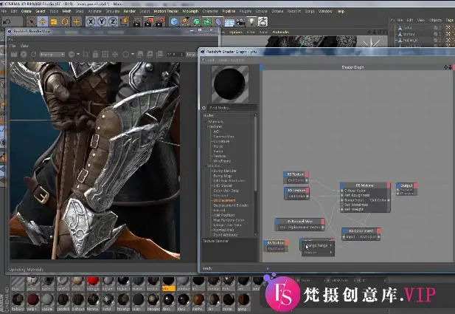This screenshot has width=455, height=314.
Task: Open Options tab in the viewport menu
Action: click(236, 32)
